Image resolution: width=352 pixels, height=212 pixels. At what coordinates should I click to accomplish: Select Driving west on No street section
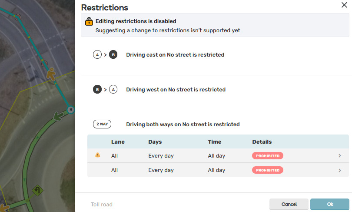click(x=176, y=90)
